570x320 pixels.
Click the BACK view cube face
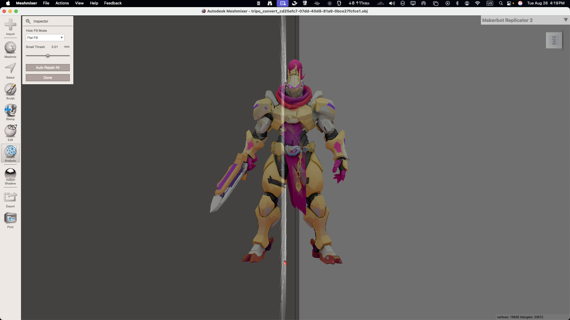coord(554,40)
